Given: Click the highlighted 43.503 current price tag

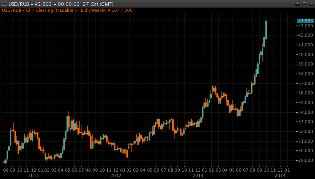Looking at the screenshot, I should pos(303,21).
